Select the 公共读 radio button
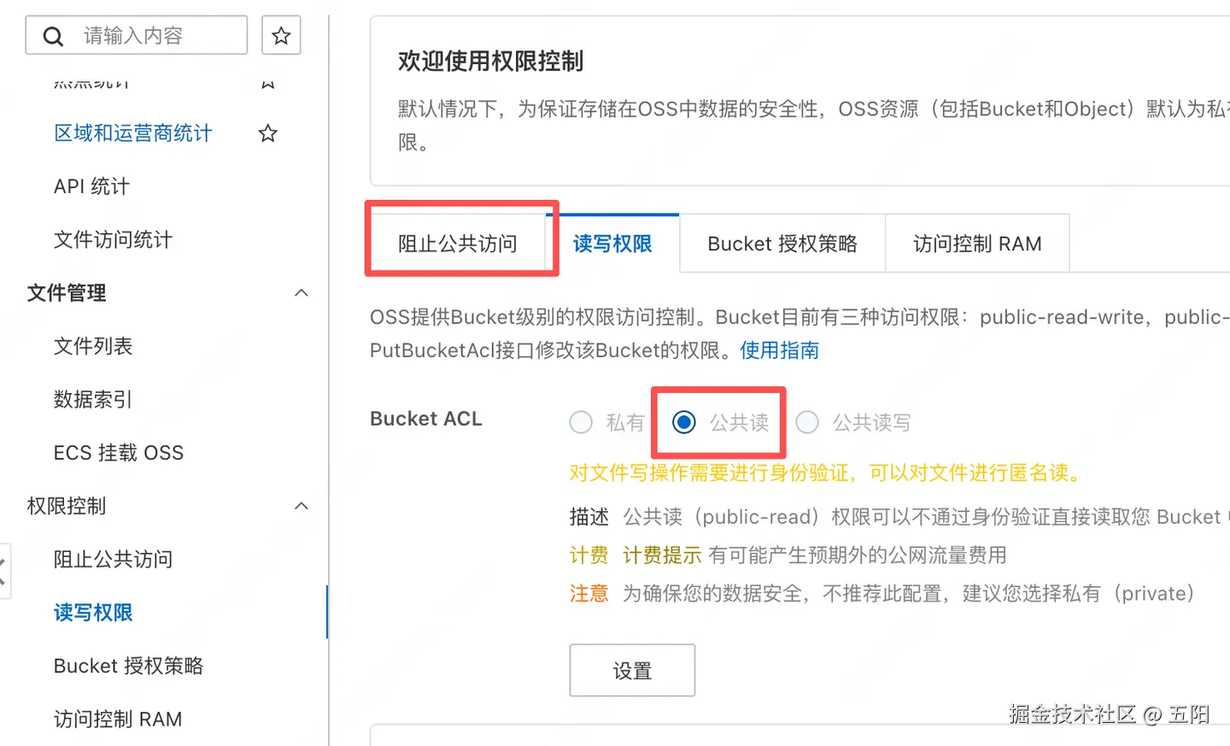 [x=684, y=422]
